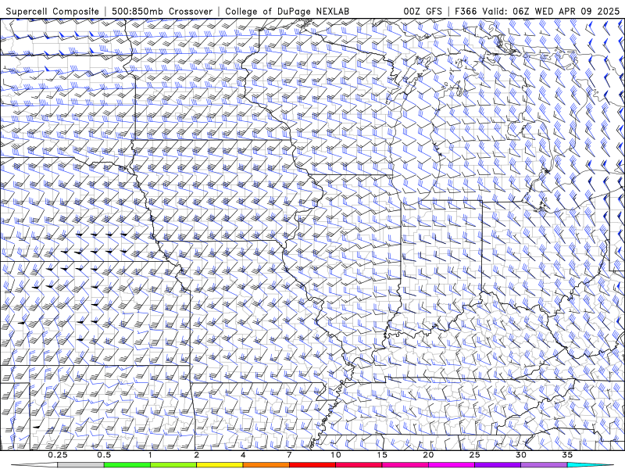Click the "10" legend value
The width and height of the screenshot is (625, 469).
[336, 455]
